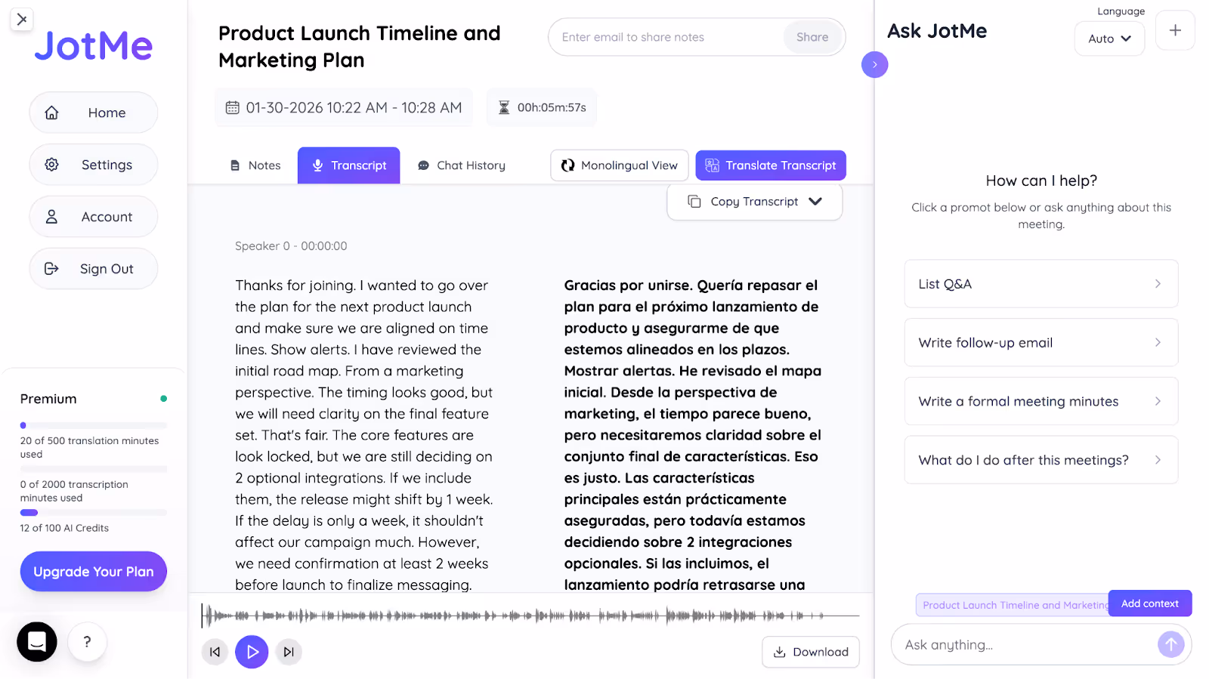Focus the Ask anything input field

[1024, 645]
